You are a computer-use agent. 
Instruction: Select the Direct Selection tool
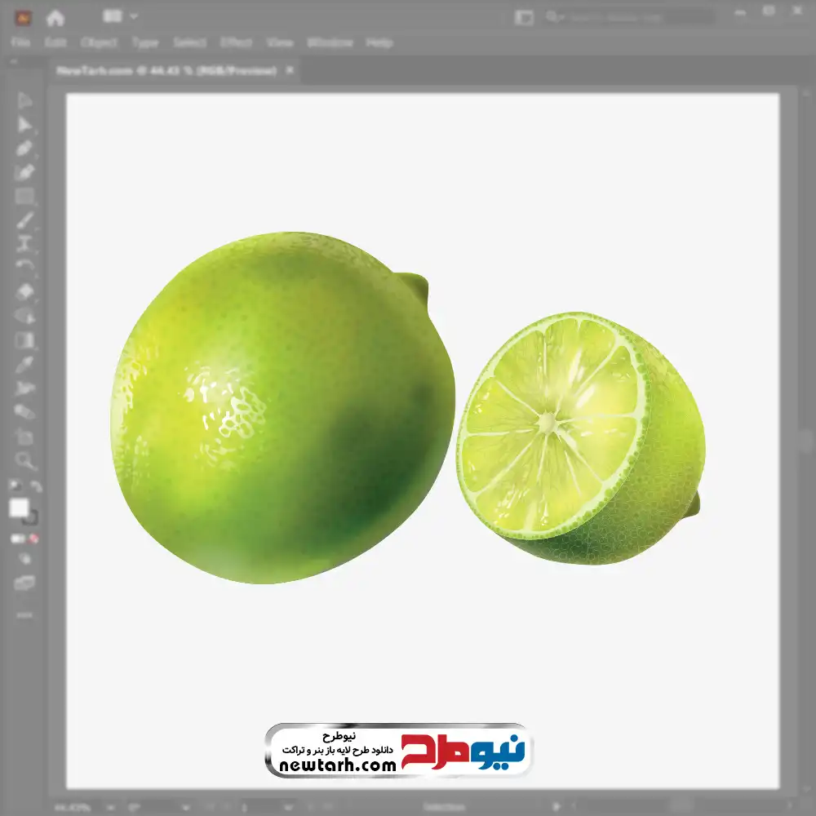[x=24, y=125]
